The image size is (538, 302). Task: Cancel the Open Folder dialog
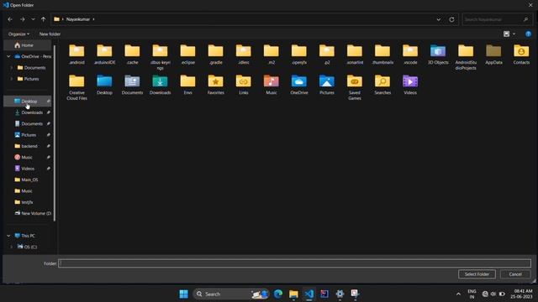(515, 274)
